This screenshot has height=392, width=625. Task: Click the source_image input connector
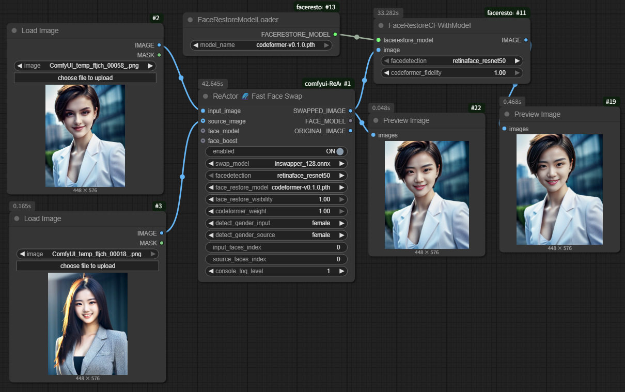[203, 121]
